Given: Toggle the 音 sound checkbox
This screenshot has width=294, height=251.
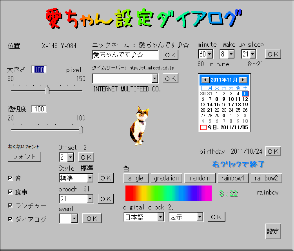Looking at the screenshot, I should click(11, 178).
